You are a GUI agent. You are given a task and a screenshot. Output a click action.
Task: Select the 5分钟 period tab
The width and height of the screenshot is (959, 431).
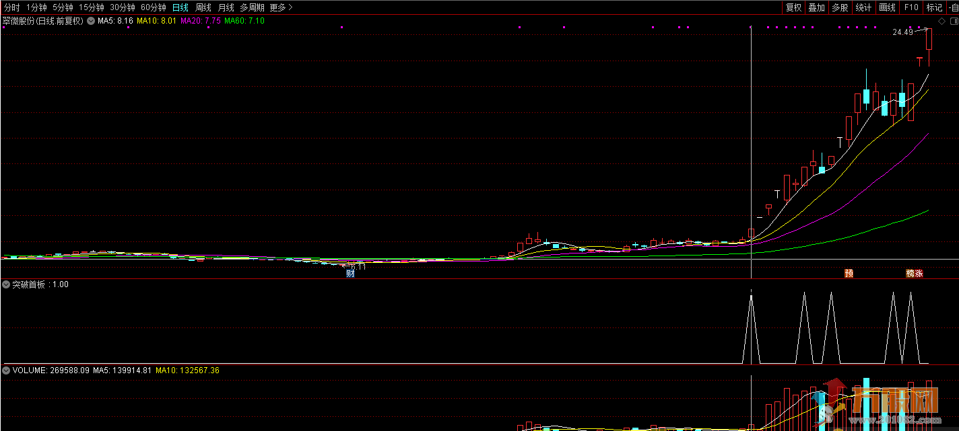[63, 7]
